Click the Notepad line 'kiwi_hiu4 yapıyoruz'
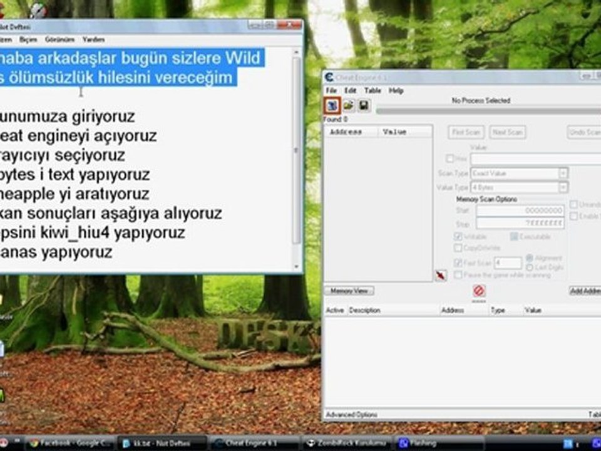The image size is (601, 451). pos(113,233)
